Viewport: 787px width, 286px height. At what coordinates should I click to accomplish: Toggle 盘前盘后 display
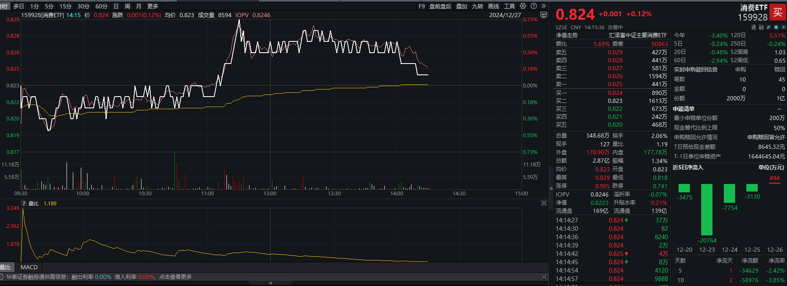(440, 6)
